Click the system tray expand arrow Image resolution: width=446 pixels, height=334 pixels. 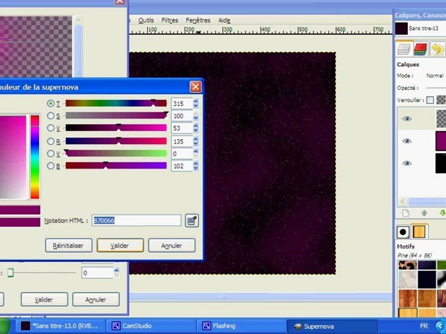pyautogui.click(x=440, y=326)
